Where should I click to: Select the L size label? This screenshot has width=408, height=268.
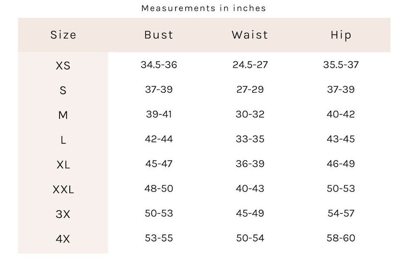(x=63, y=140)
